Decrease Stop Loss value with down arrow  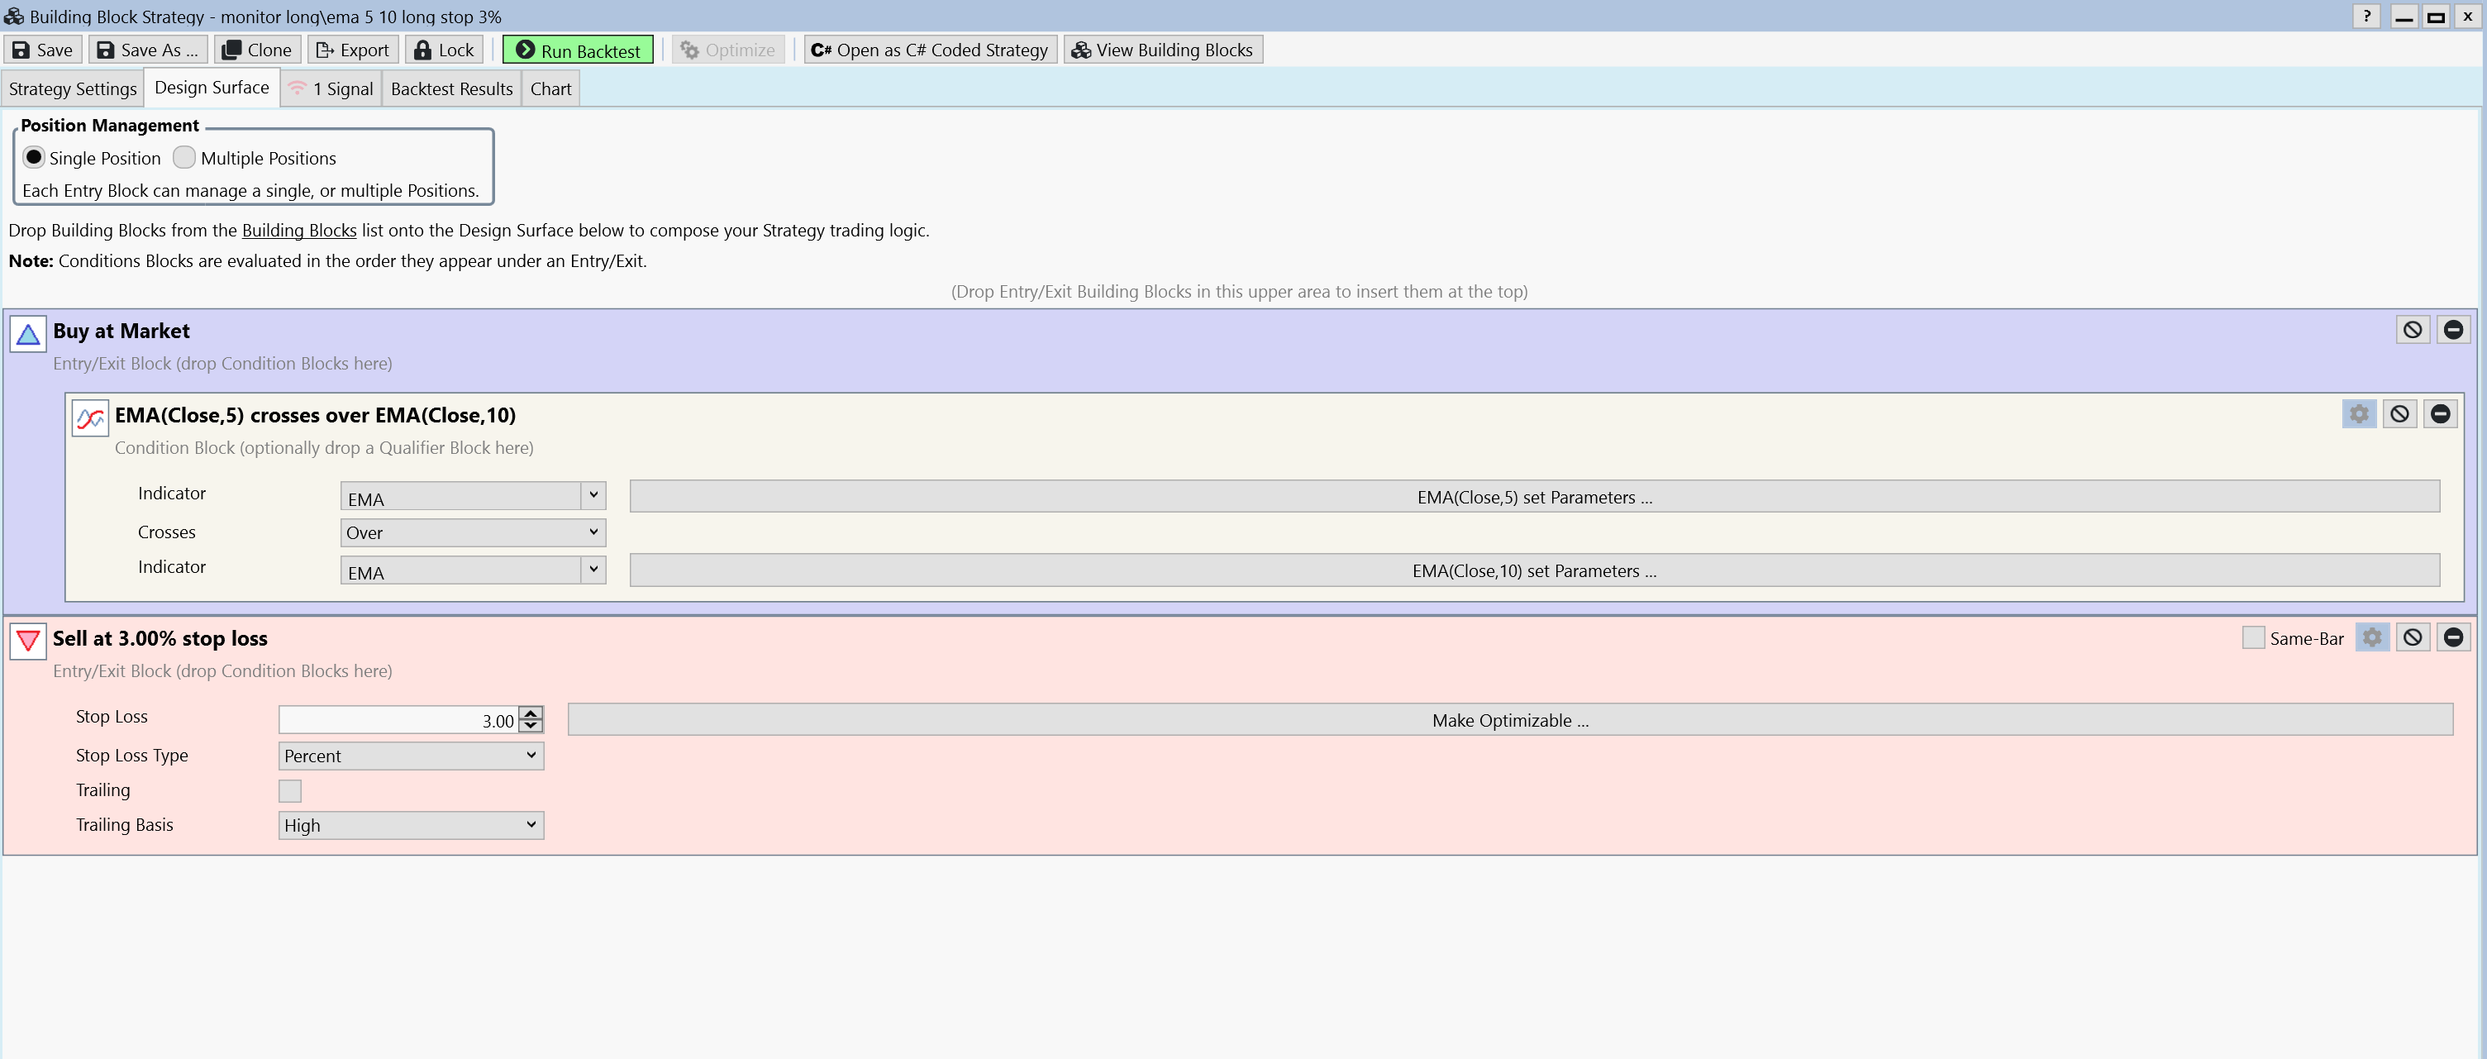(x=531, y=726)
